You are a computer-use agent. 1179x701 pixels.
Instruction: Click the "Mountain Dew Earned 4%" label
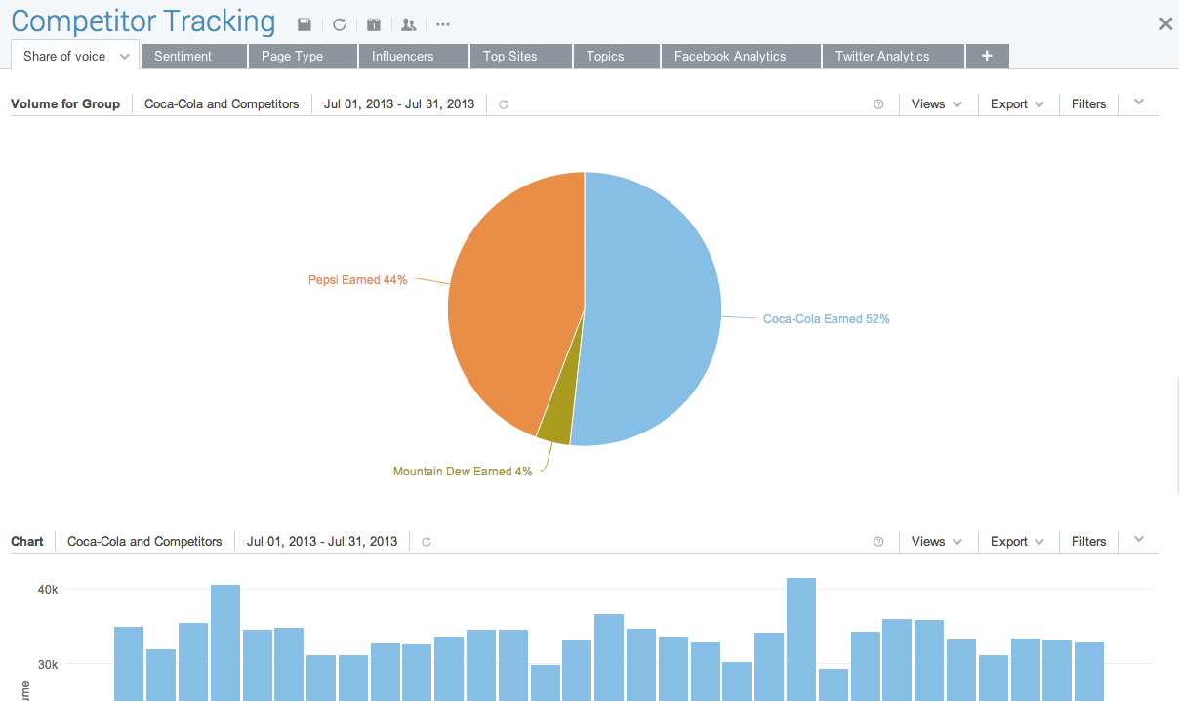pyautogui.click(x=463, y=472)
